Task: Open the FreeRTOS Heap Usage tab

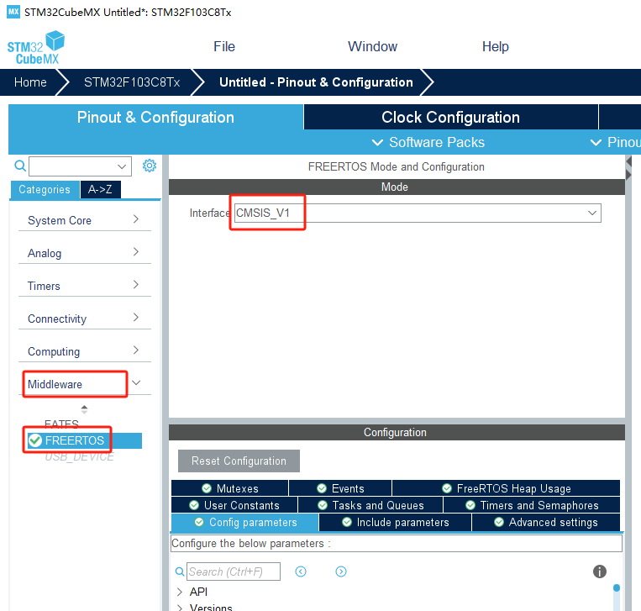Action: coord(506,488)
